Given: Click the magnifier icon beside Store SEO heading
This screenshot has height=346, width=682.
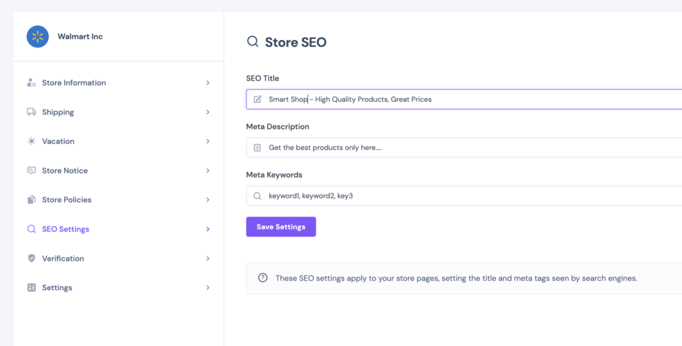Looking at the screenshot, I should pyautogui.click(x=252, y=41).
